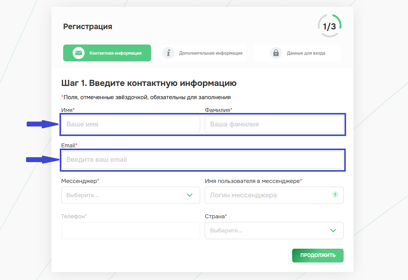Switch to Данные для входа step tab
The width and height of the screenshot is (408, 280).
point(298,53)
